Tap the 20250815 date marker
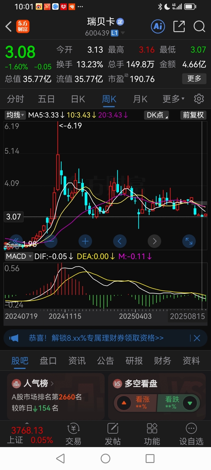This screenshot has height=470, width=211. pyautogui.click(x=187, y=316)
